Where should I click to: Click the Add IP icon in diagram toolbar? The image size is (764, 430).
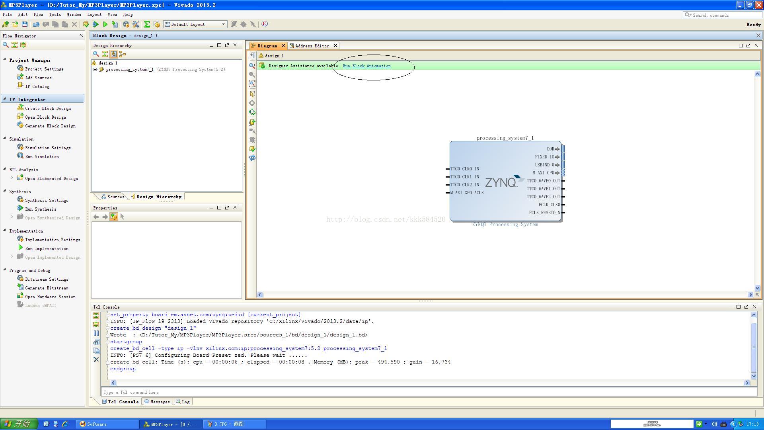252,122
